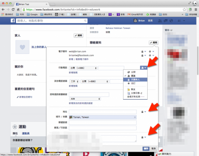Show hidden bookmarks with the double chevron
Screen dimensions: 199x156
coord(182,14)
